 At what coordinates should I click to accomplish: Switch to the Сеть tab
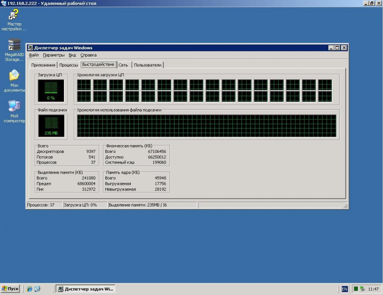pos(123,65)
